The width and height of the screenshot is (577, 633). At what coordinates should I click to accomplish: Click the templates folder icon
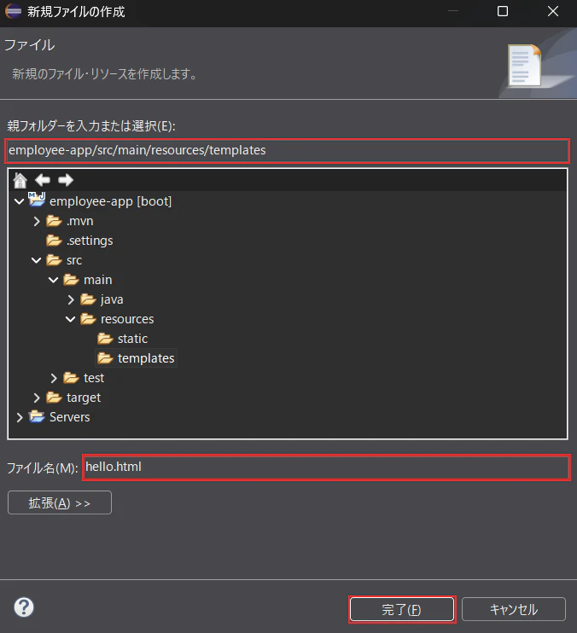point(105,358)
